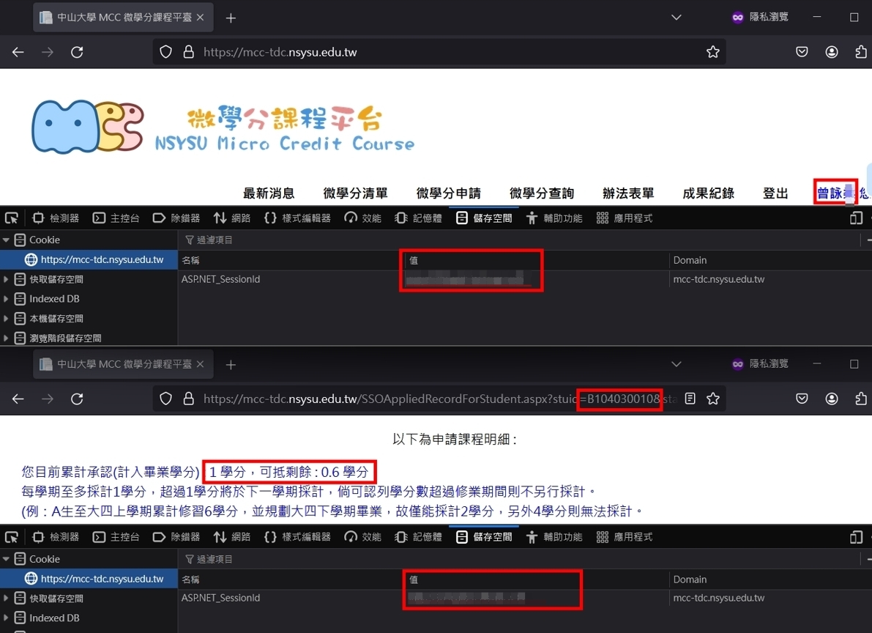Focus 過濾項目 filter field in upper devtools
Image resolution: width=872 pixels, height=633 pixels.
[520, 240]
